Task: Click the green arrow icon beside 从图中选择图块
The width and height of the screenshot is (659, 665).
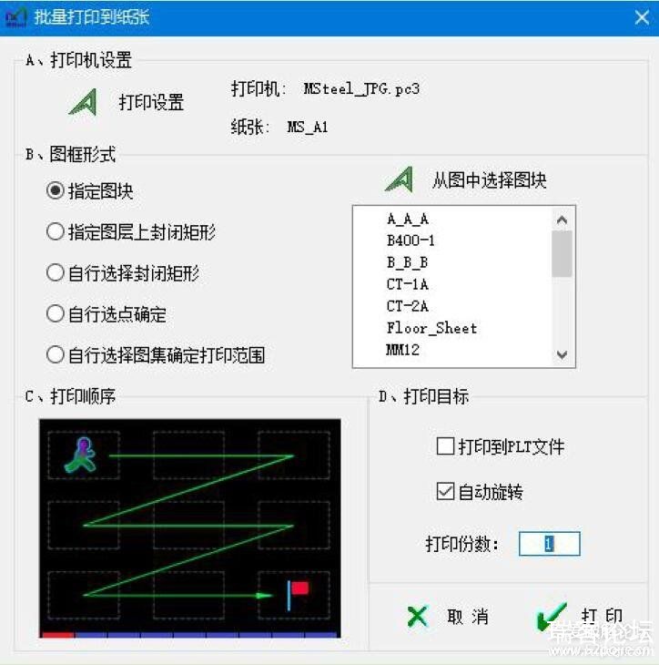Action: tap(400, 179)
